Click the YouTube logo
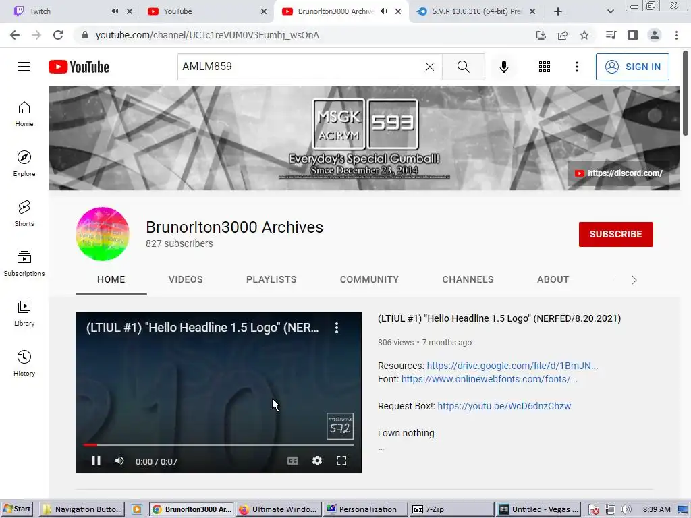This screenshot has width=691, height=518. tap(79, 67)
